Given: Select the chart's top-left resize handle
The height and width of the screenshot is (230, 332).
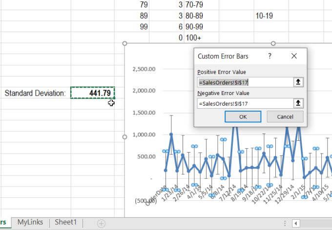Looking at the screenshot, I should (x=124, y=43).
